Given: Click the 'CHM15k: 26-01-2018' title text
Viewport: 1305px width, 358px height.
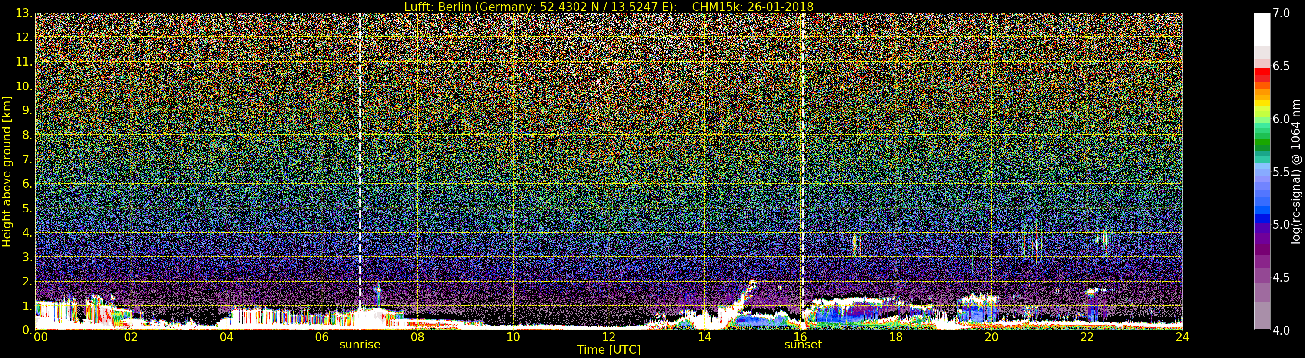Looking at the screenshot, I should pyautogui.click(x=752, y=7).
